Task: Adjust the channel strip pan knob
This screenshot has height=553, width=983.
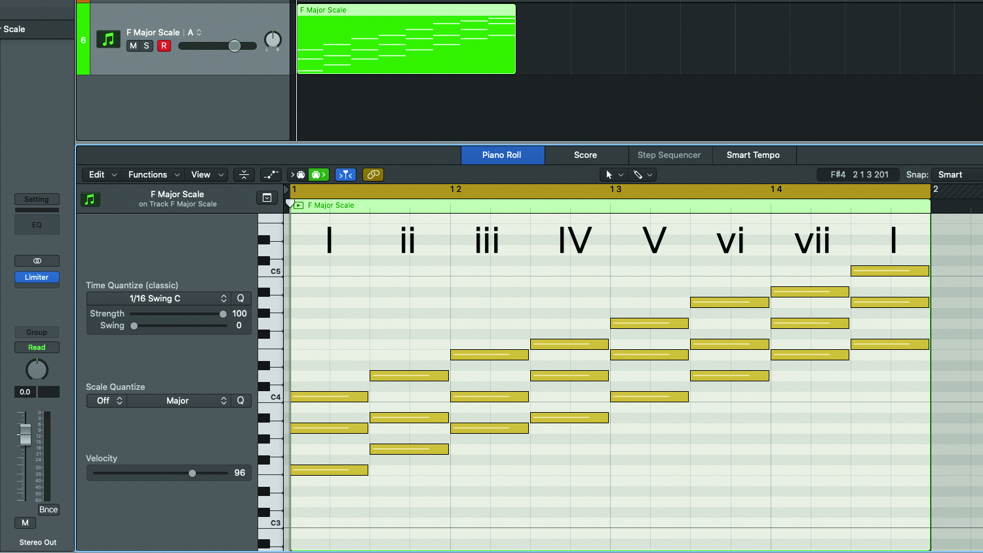Action: click(x=37, y=370)
